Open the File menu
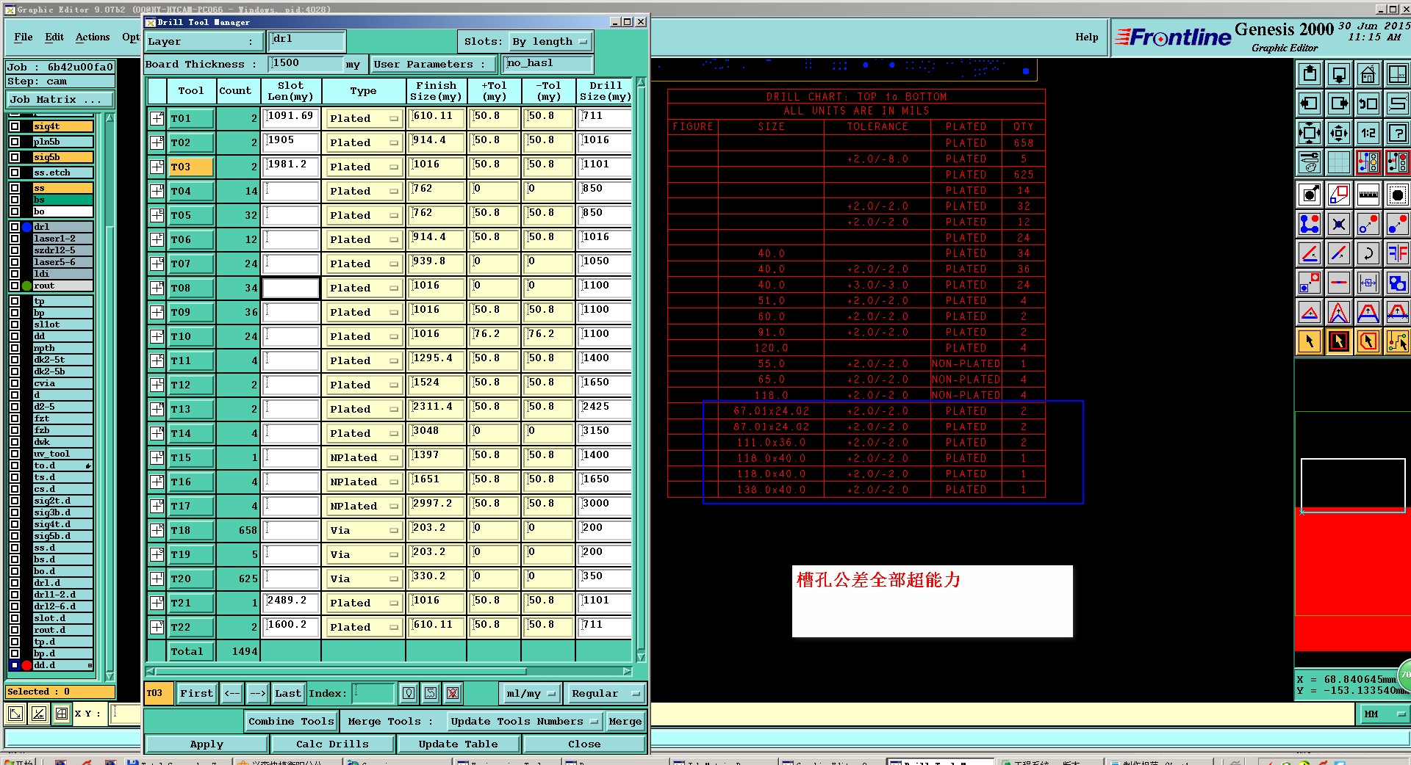 pyautogui.click(x=24, y=37)
